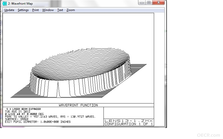The width and height of the screenshot is (223, 139).
Task: Click the PEAK TO VALLEY value line
Action: [50, 117]
